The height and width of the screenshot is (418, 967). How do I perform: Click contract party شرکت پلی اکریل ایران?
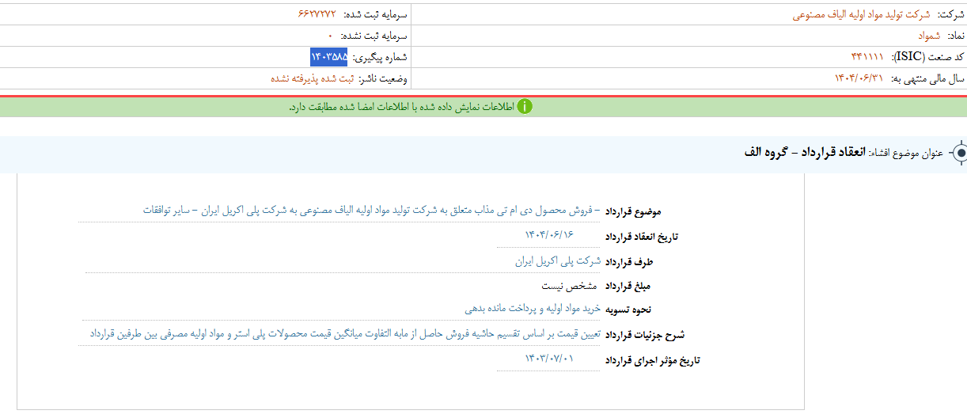(x=557, y=260)
